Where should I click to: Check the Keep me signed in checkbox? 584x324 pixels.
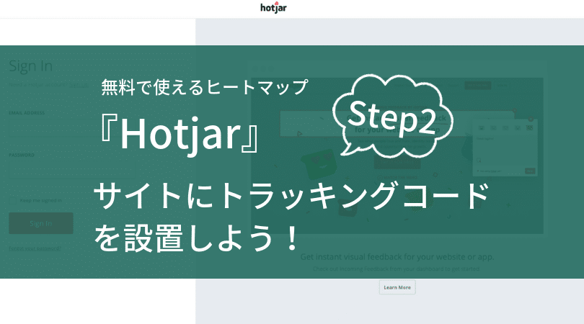pyautogui.click(x=13, y=200)
